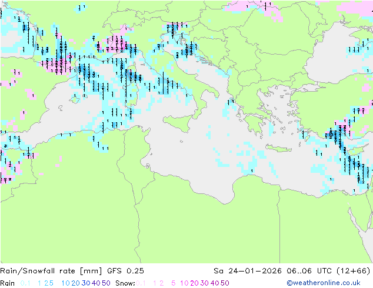Open the weatheronline.co.uk copyright link
This screenshot has height=288, width=373.
point(324,283)
